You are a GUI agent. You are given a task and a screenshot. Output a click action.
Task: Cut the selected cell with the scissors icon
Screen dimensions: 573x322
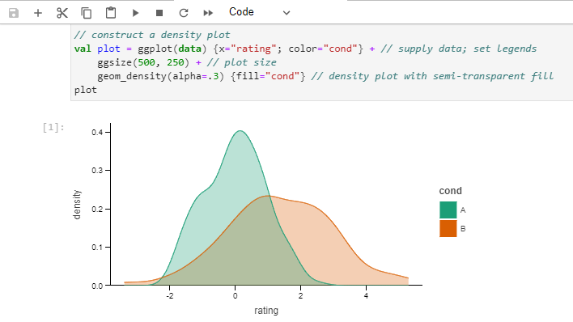[x=62, y=13]
